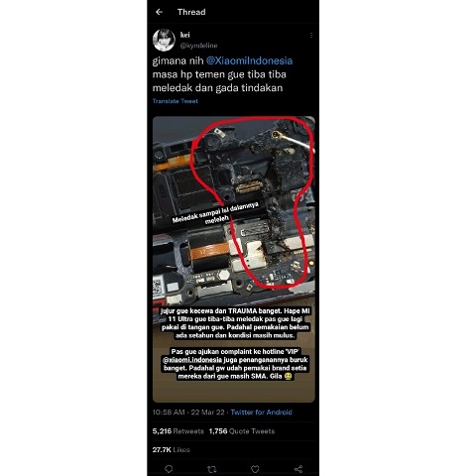476x476 pixels.
Task: Tap the @xiaomi.indonesia mention in the image caption
Action: pos(192,360)
